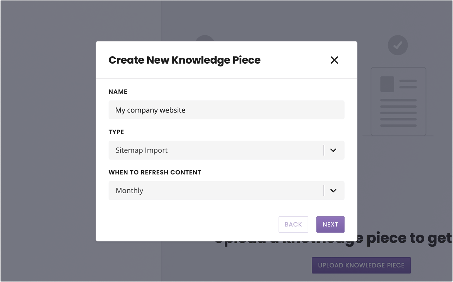
Task: Close the Create New Knowledge Piece dialog
Action: pyautogui.click(x=334, y=60)
